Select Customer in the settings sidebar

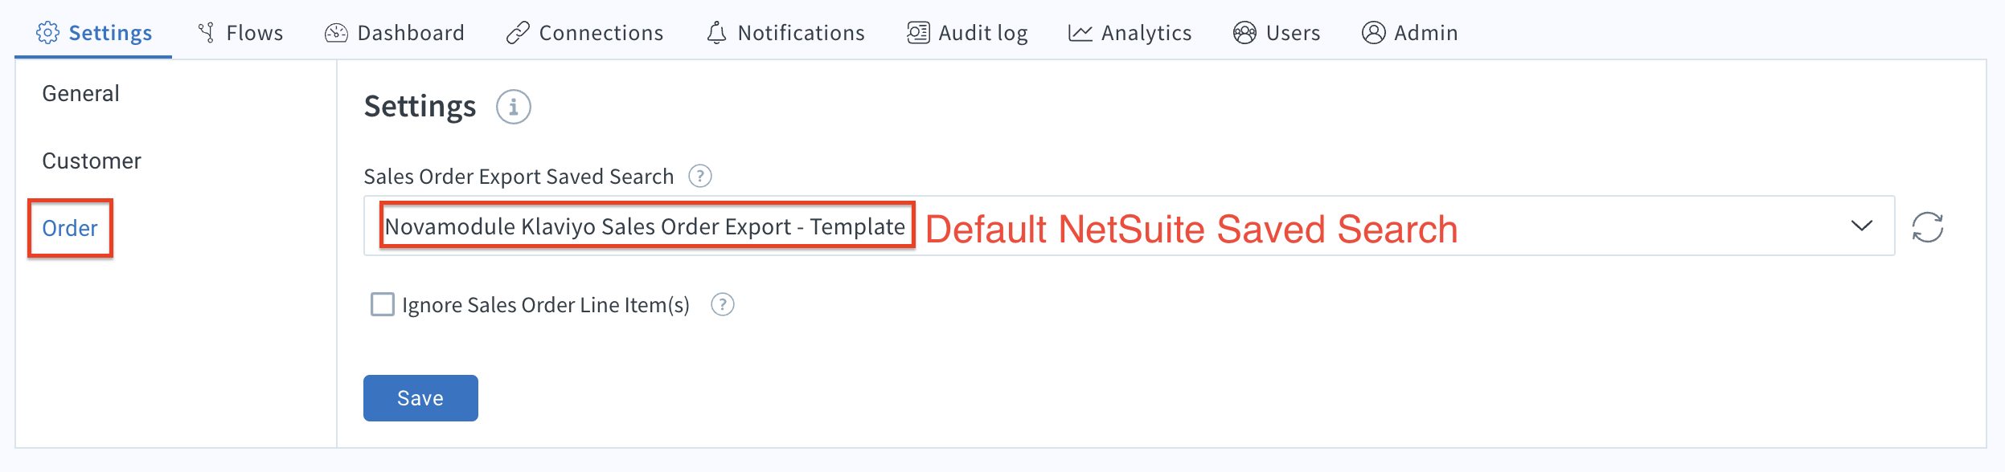coord(92,161)
